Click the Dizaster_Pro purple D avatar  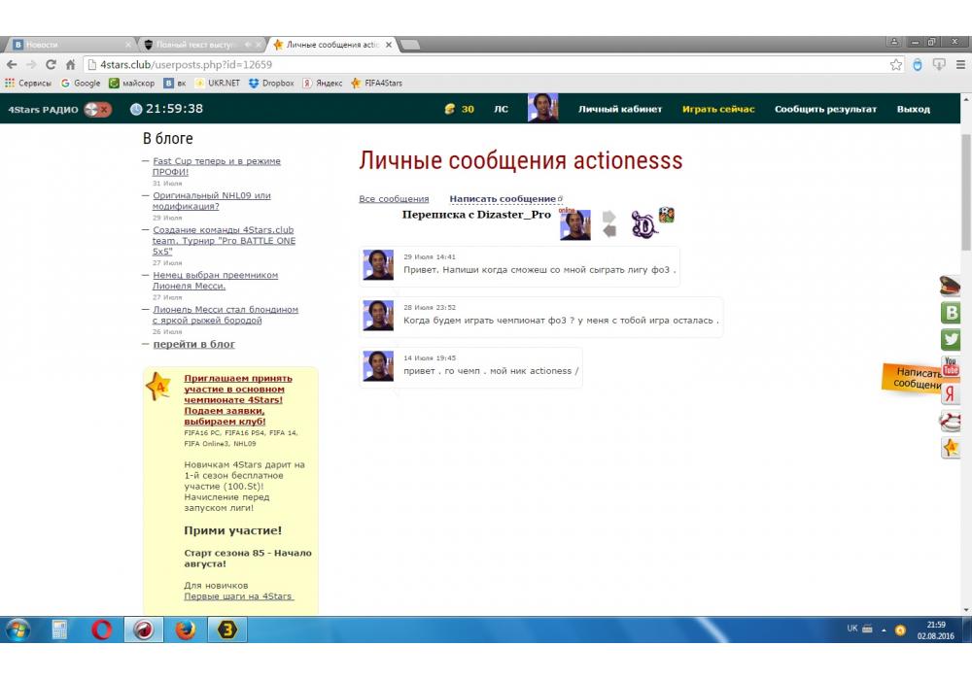pos(644,223)
